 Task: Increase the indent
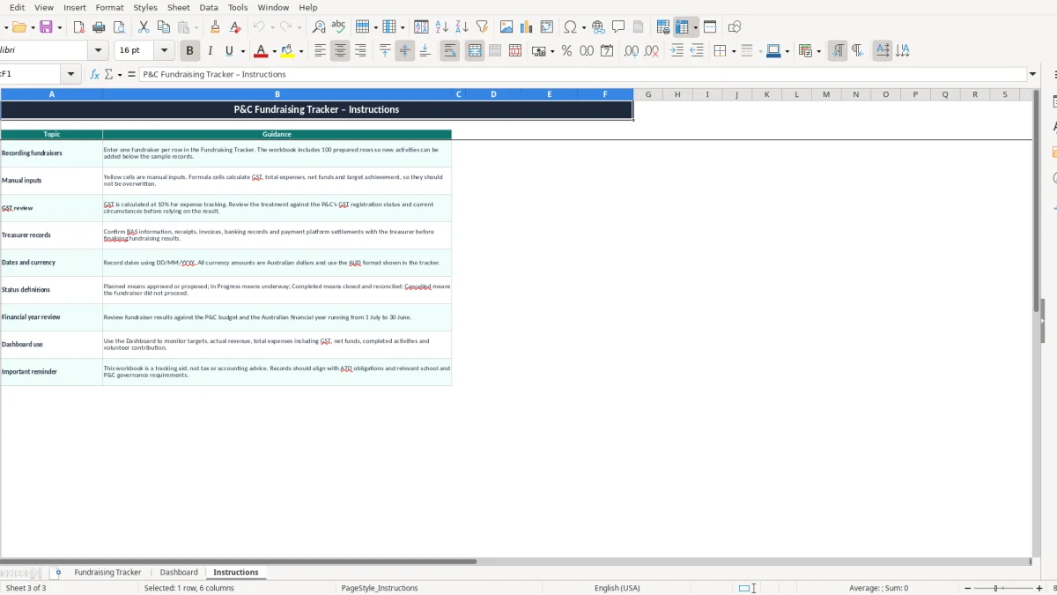[676, 51]
